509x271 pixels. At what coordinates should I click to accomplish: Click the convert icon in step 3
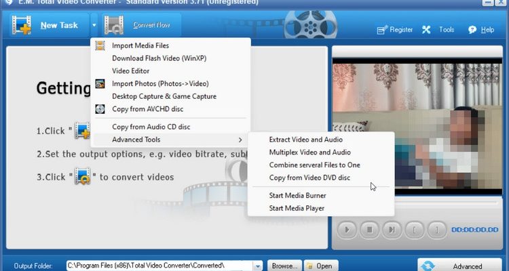point(82,176)
